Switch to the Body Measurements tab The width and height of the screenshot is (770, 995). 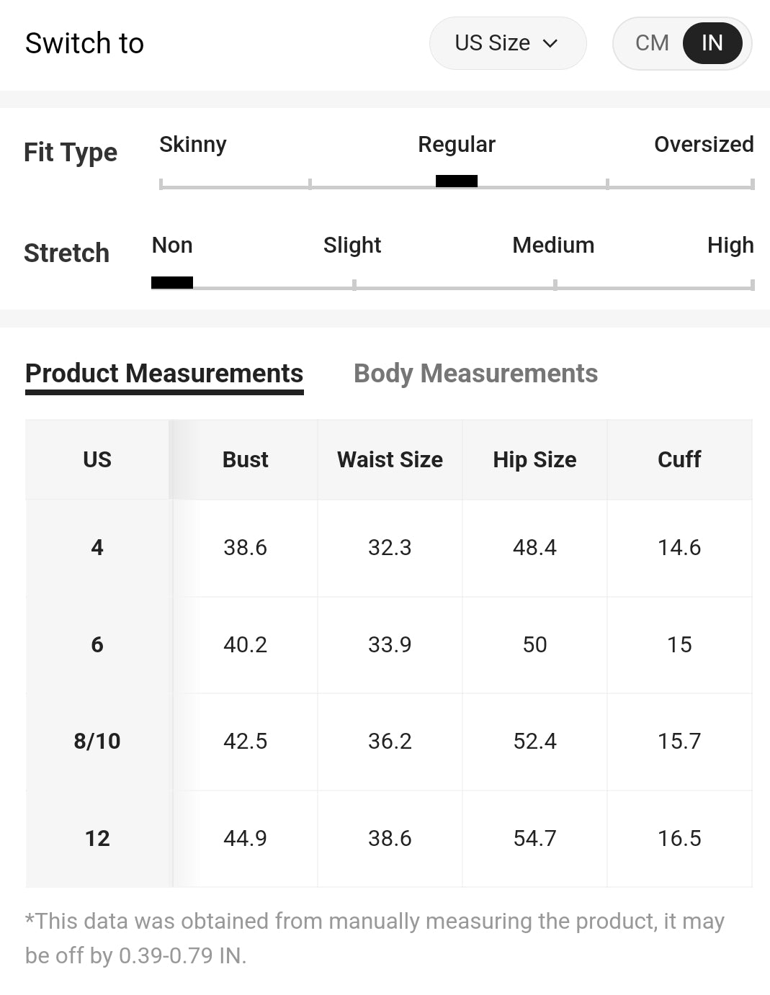(475, 374)
